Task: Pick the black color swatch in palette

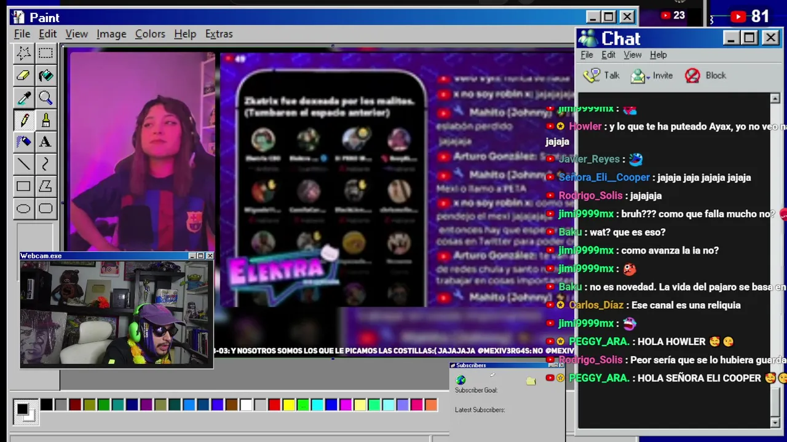Action: click(x=47, y=405)
